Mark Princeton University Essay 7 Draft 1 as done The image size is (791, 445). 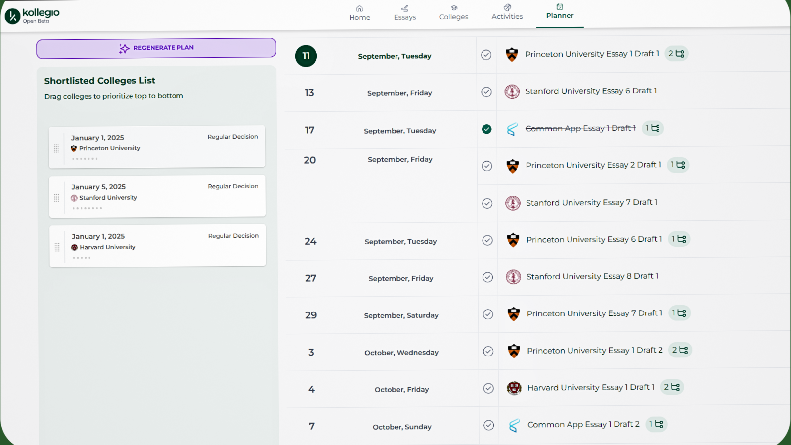click(x=488, y=314)
